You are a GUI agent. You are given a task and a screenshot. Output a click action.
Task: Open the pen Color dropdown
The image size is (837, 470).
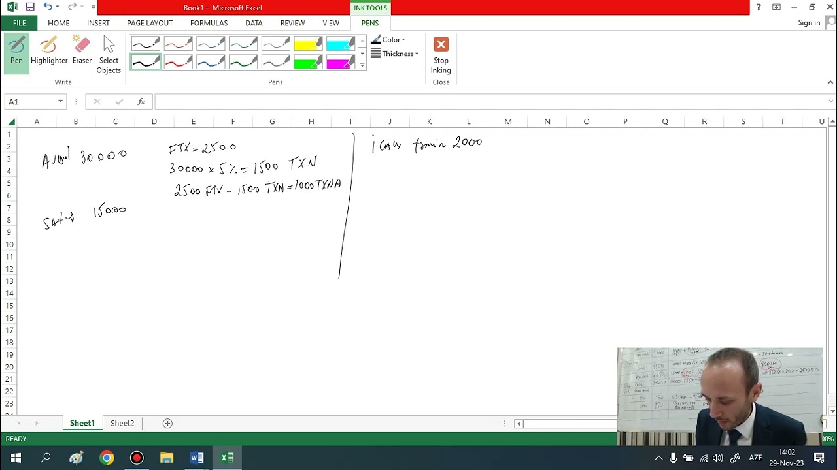(x=388, y=40)
